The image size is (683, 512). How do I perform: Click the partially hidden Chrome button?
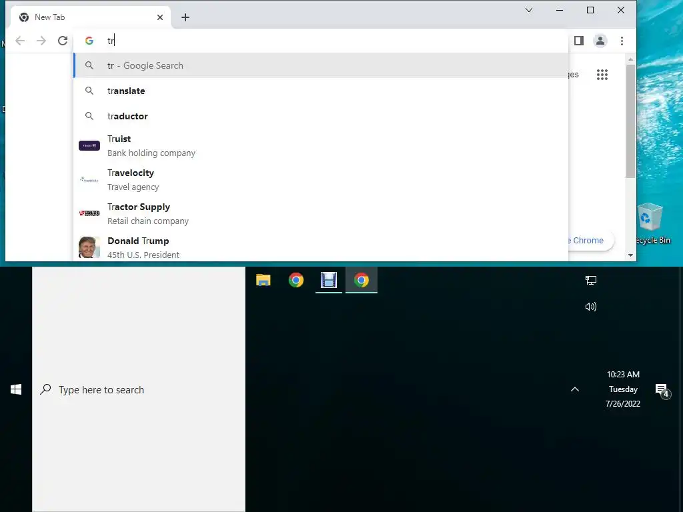[590, 240]
